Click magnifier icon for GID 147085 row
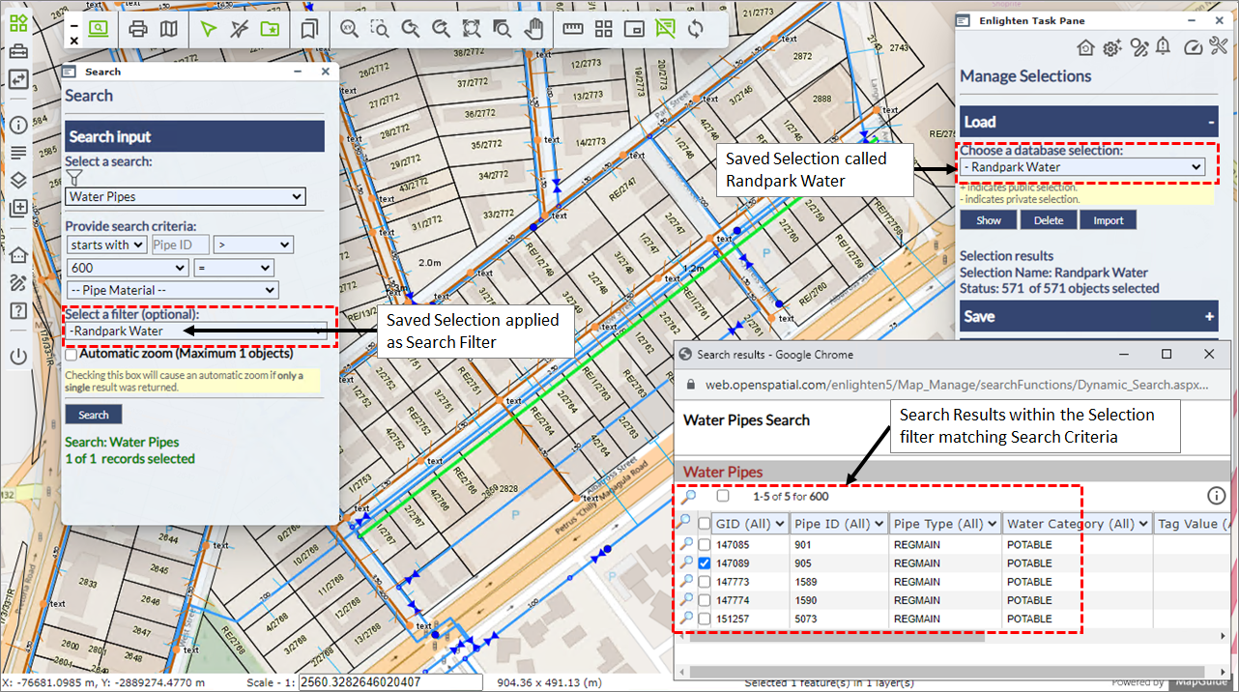Image resolution: width=1239 pixels, height=692 pixels. click(x=687, y=545)
